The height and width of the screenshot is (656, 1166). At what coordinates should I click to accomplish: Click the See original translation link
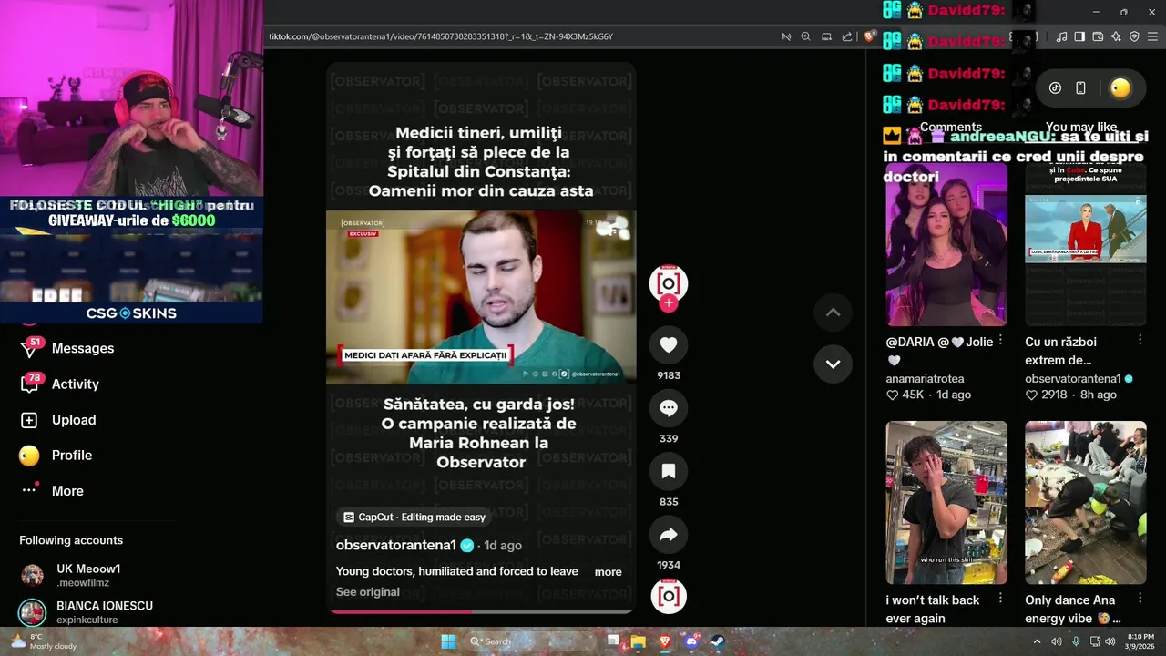367,592
